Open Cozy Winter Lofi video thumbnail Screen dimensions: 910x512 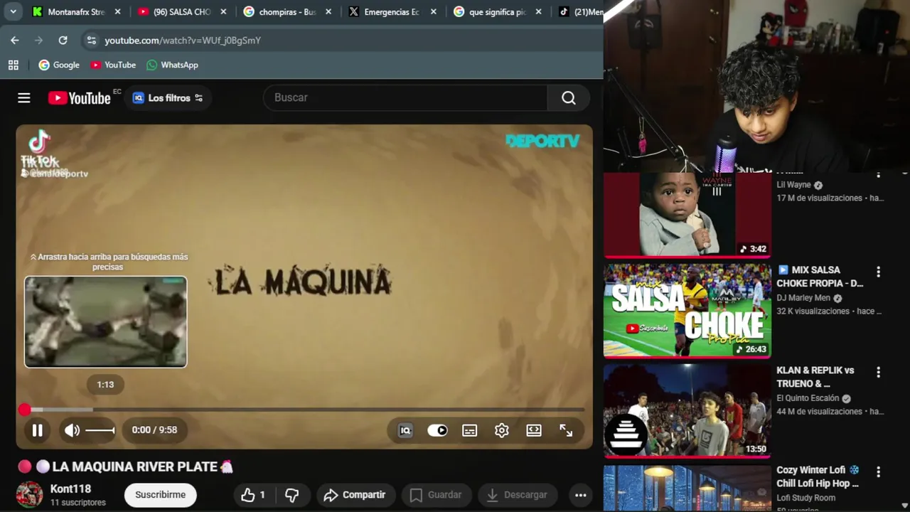point(687,488)
